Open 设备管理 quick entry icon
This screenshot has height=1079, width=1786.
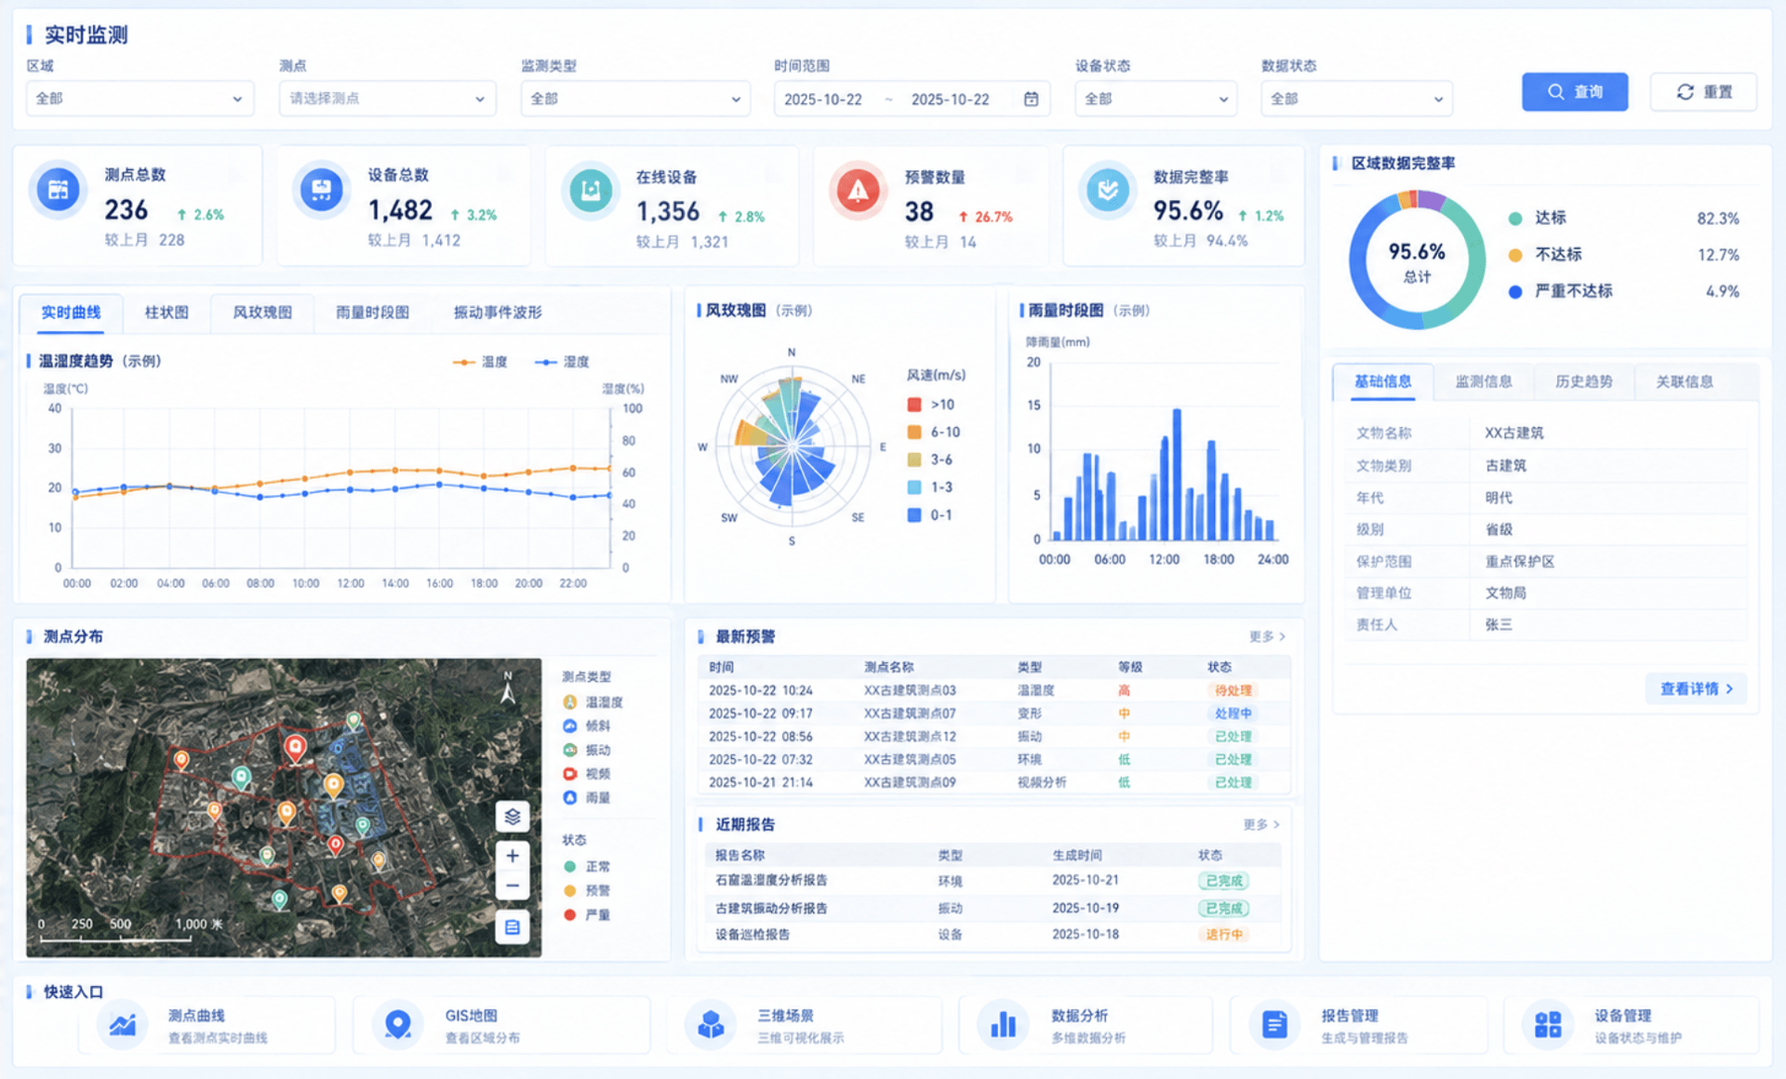coord(1548,1025)
